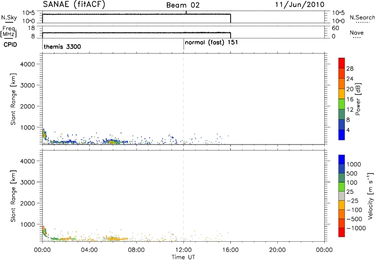Screen dimensions: 375x260
Task: Click the 28 label on Power colorbar
Action: pyautogui.click(x=350, y=69)
